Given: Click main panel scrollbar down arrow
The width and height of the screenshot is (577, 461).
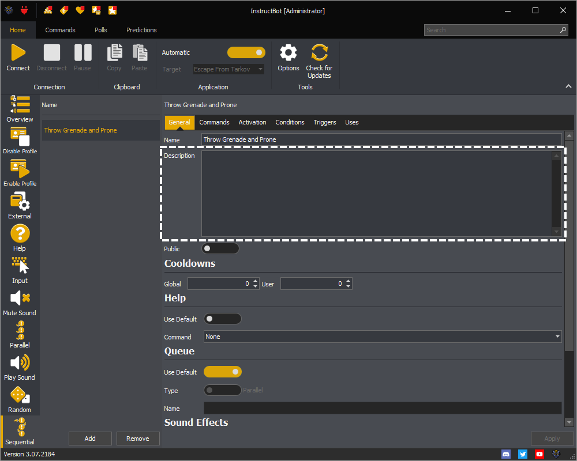Looking at the screenshot, I should (x=569, y=422).
